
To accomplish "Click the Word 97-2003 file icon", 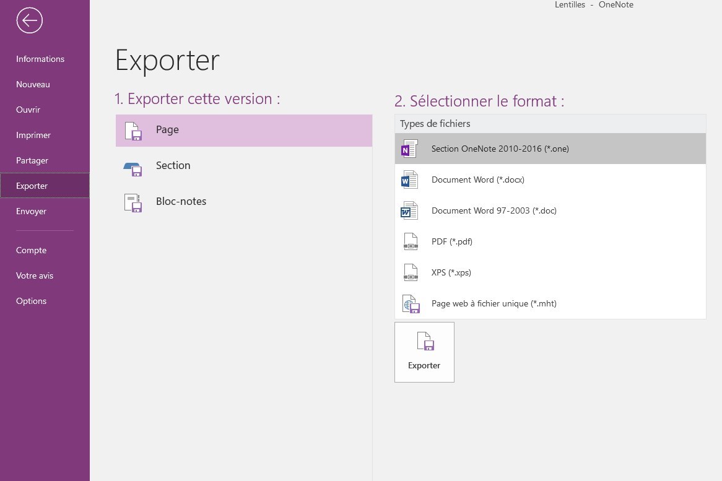I will pos(409,210).
